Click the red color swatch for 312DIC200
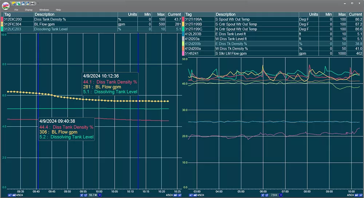 click(x=2, y=19)
